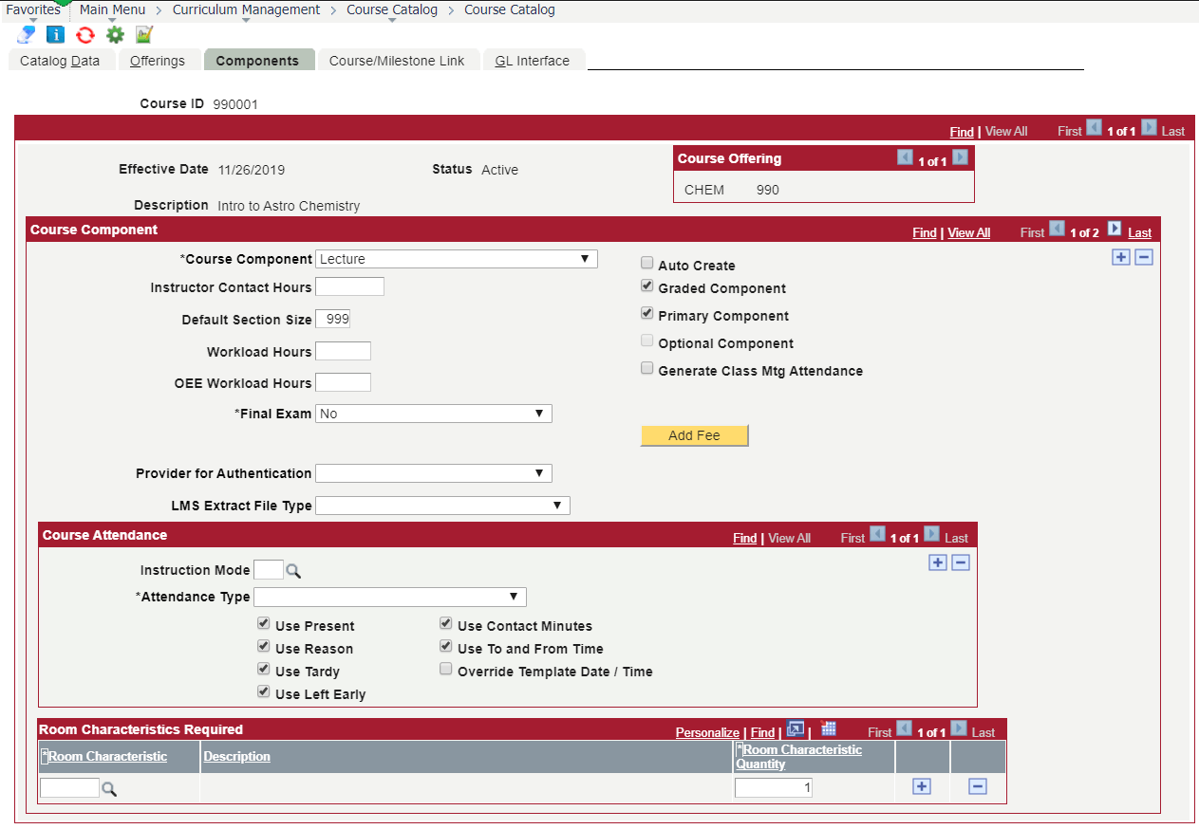Click Room Characteristic lookup magnifier icon
The width and height of the screenshot is (1199, 829).
(109, 788)
